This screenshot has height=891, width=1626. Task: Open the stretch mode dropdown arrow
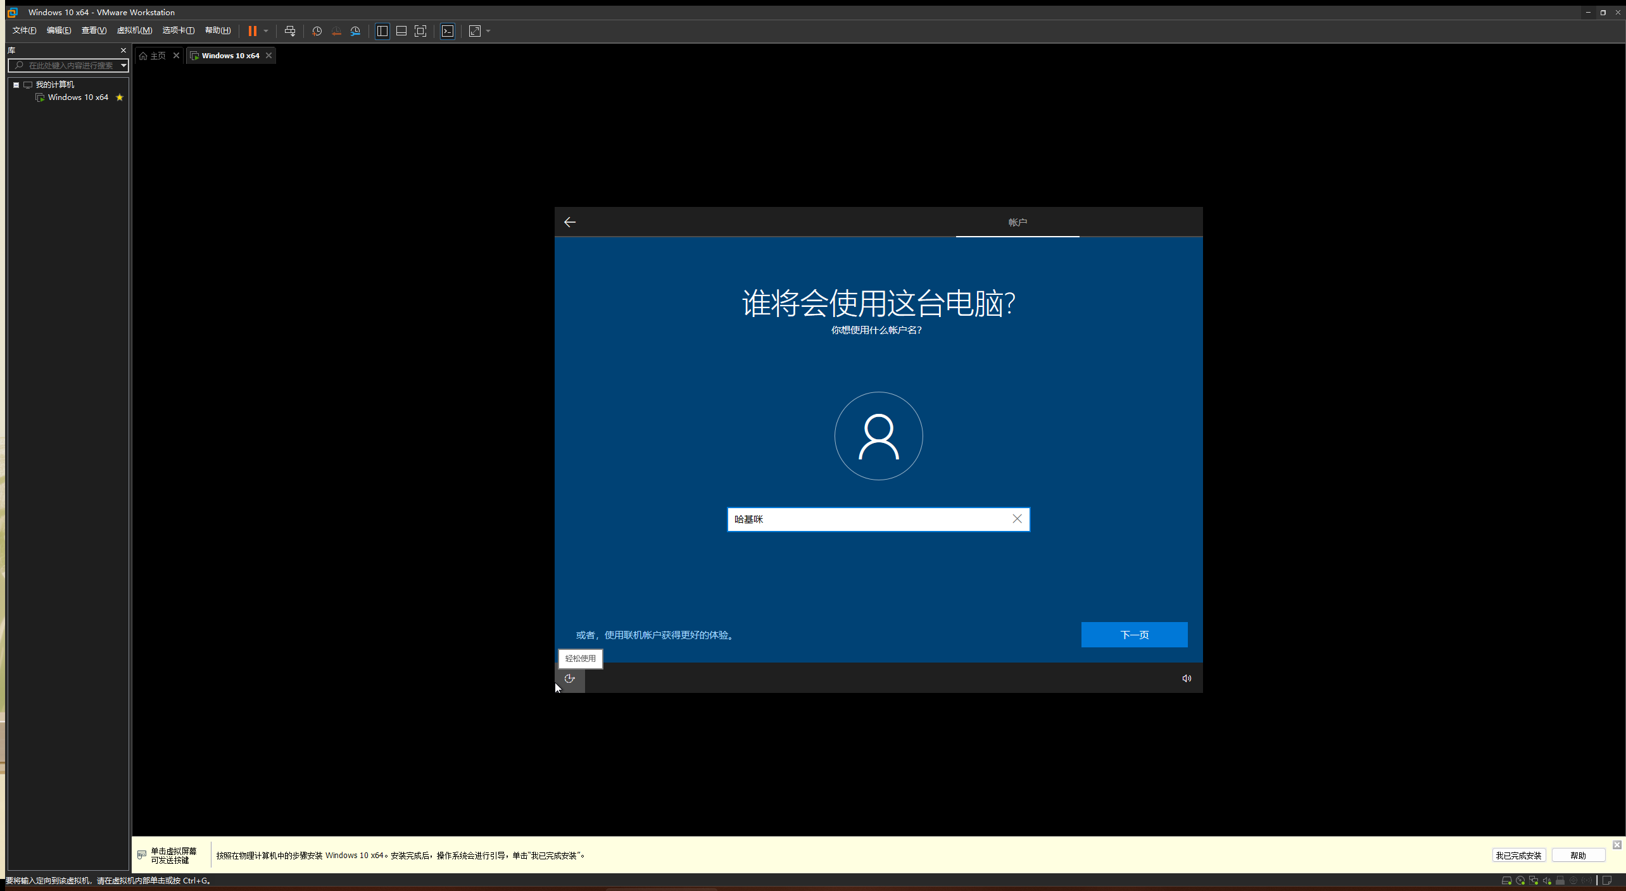[x=487, y=30]
